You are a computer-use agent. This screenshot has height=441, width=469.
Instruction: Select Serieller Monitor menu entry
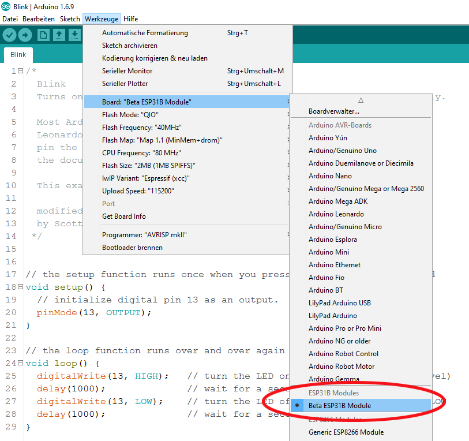coord(127,71)
